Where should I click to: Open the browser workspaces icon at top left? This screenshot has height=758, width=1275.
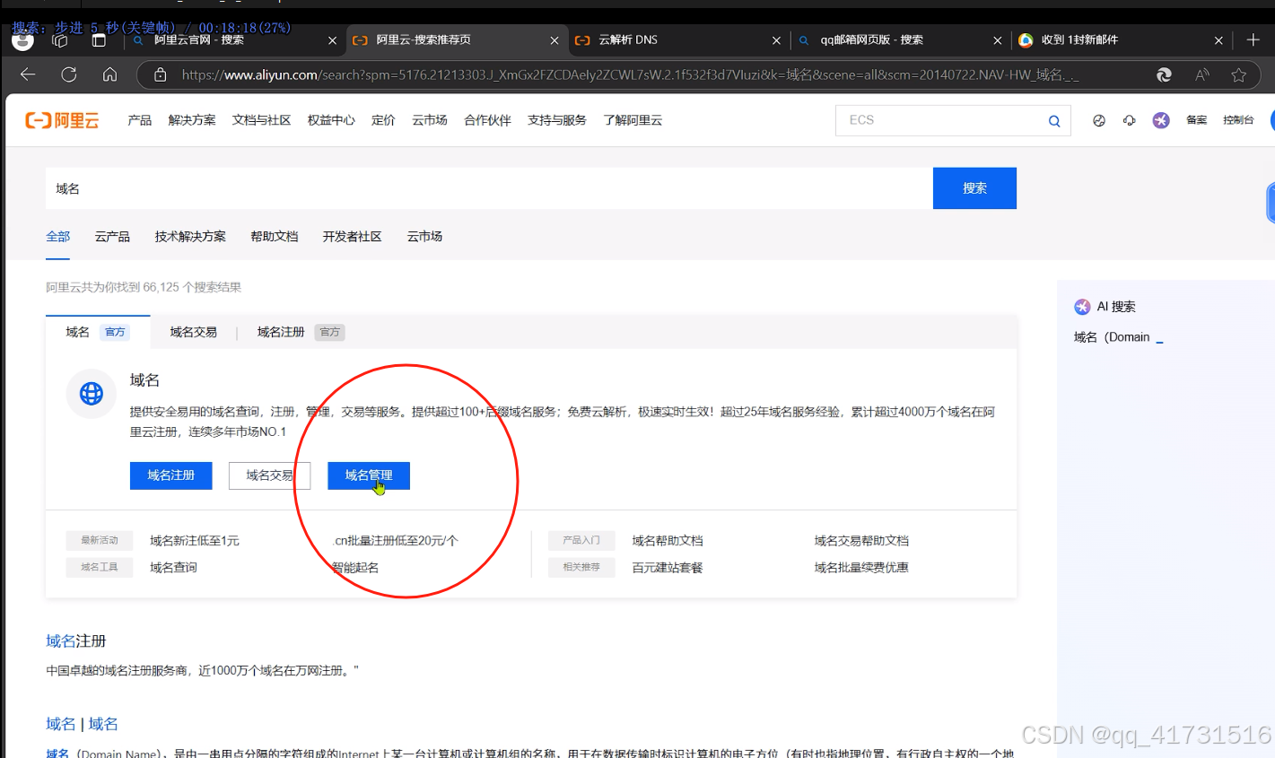60,39
